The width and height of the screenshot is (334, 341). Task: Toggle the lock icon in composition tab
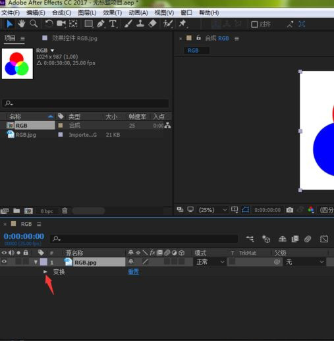click(198, 38)
